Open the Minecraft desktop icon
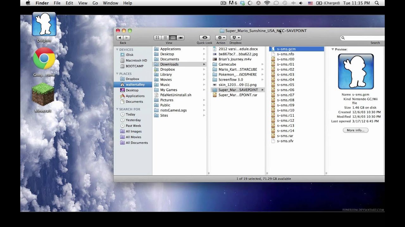The image size is (405, 227). [x=43, y=94]
